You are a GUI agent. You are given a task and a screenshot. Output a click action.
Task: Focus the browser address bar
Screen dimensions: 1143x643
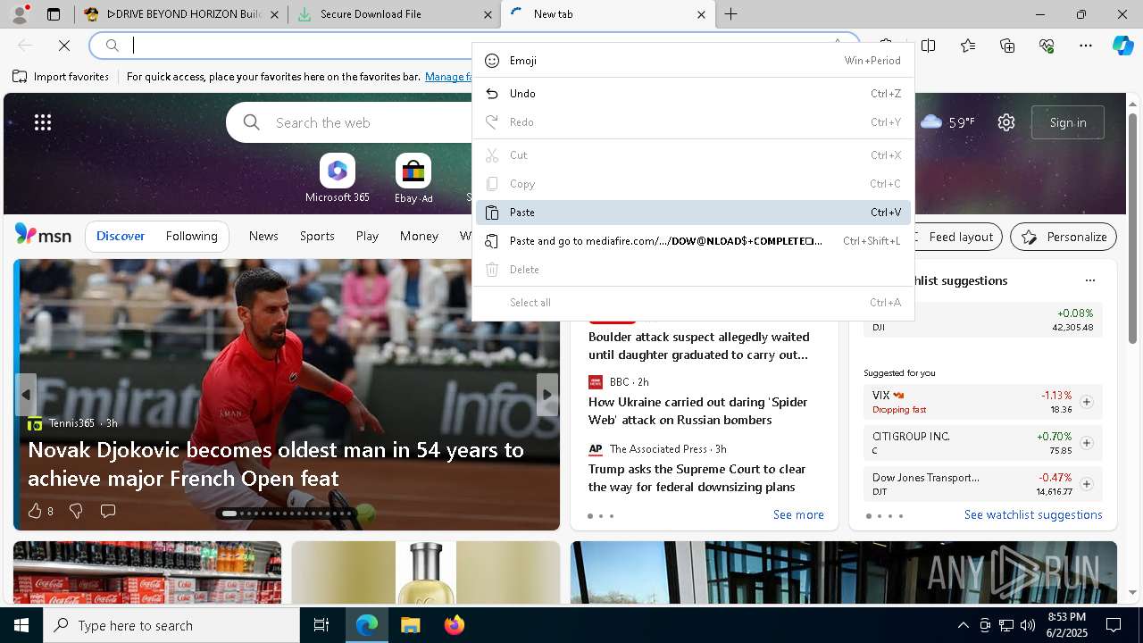pos(473,46)
